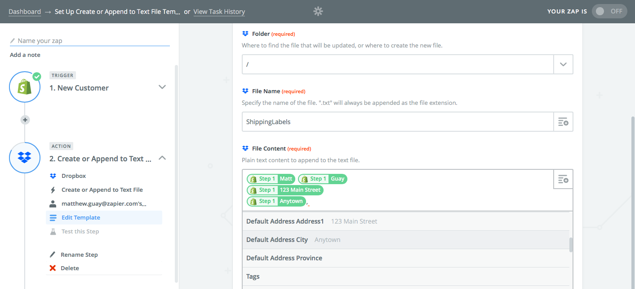Select the Step 1 Anytown tag
This screenshot has width=635, height=289.
(276, 201)
